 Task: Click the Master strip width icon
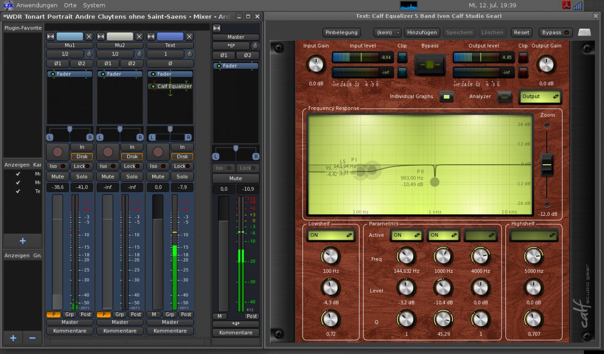point(217,28)
